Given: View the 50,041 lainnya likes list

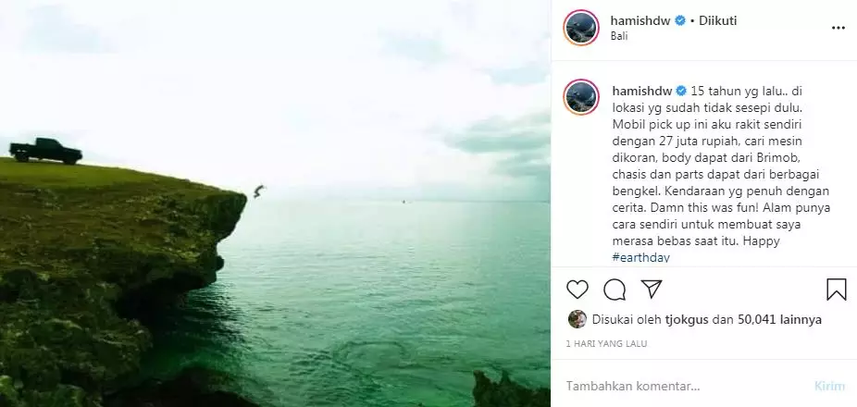Looking at the screenshot, I should point(779,320).
